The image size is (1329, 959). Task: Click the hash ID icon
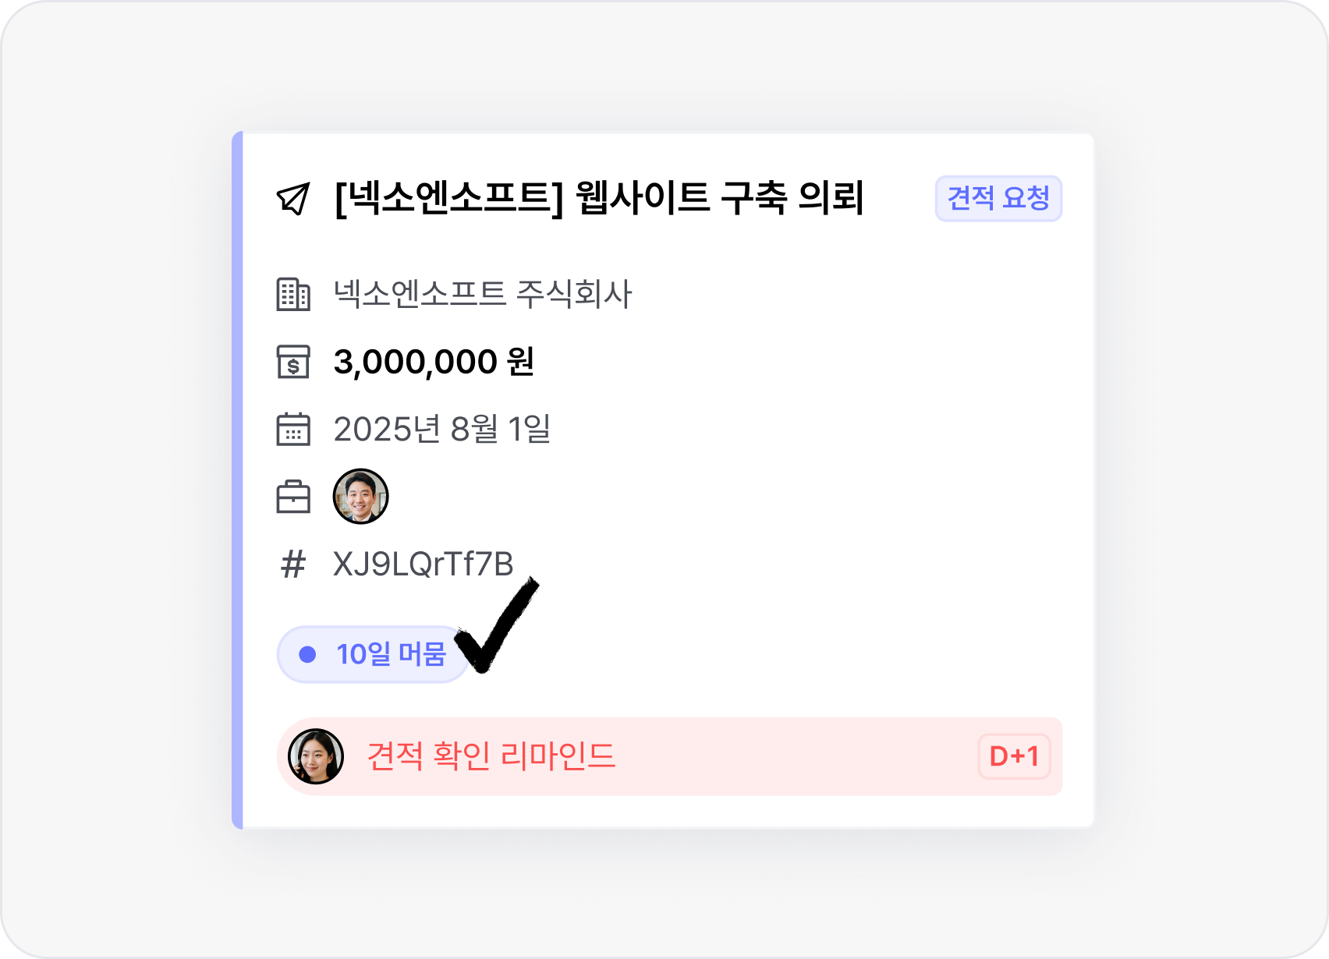point(293,564)
